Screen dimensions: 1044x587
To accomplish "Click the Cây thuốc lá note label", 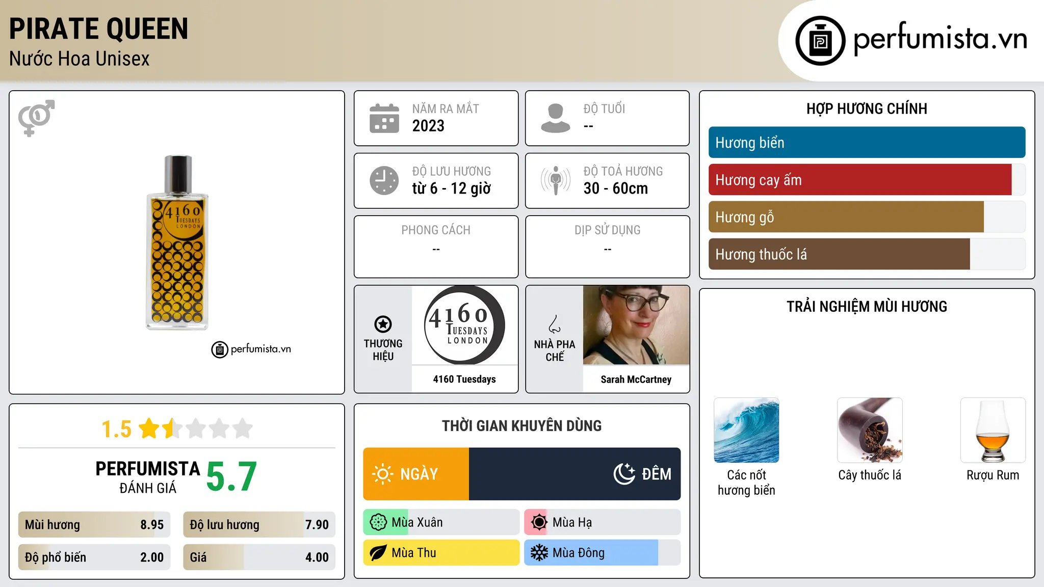I will pyautogui.click(x=870, y=475).
